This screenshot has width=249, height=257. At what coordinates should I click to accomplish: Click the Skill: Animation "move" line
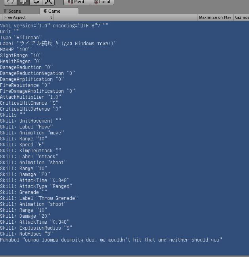(32, 133)
